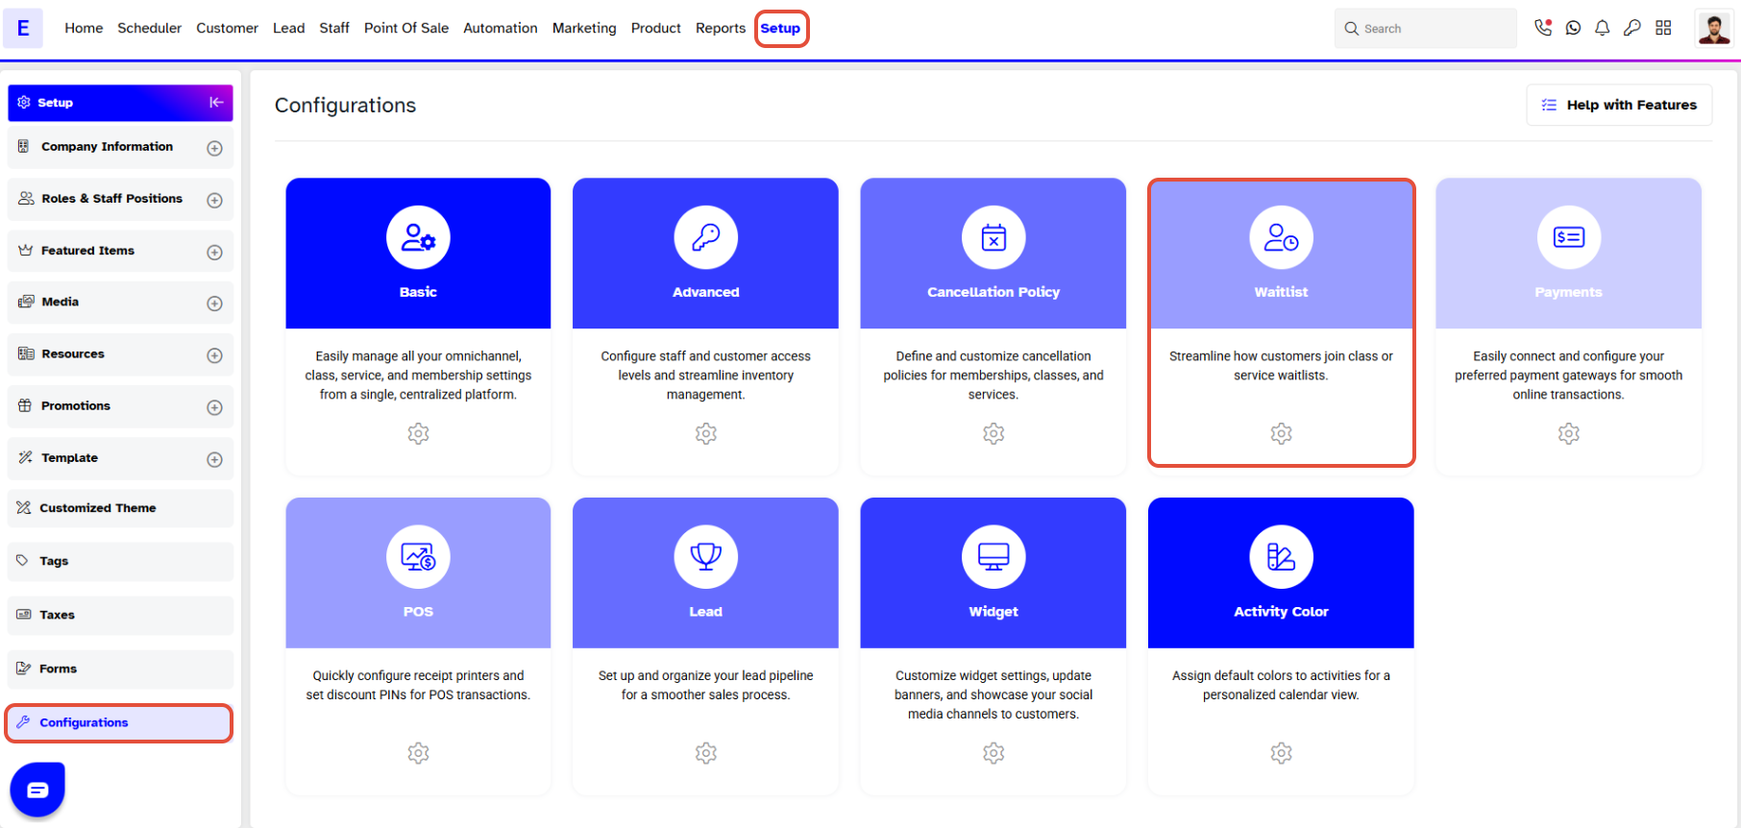Click the Cancellation Policy calendar icon

tap(993, 237)
